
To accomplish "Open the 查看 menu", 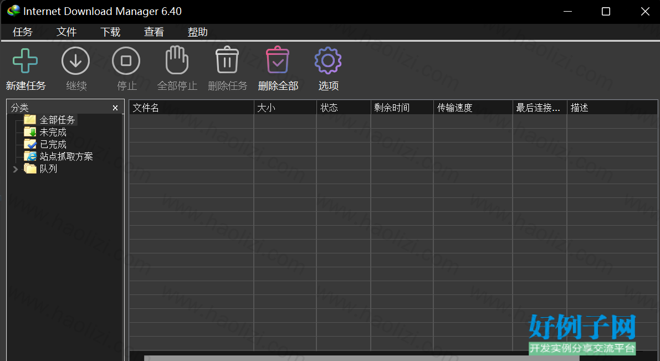I will point(154,32).
